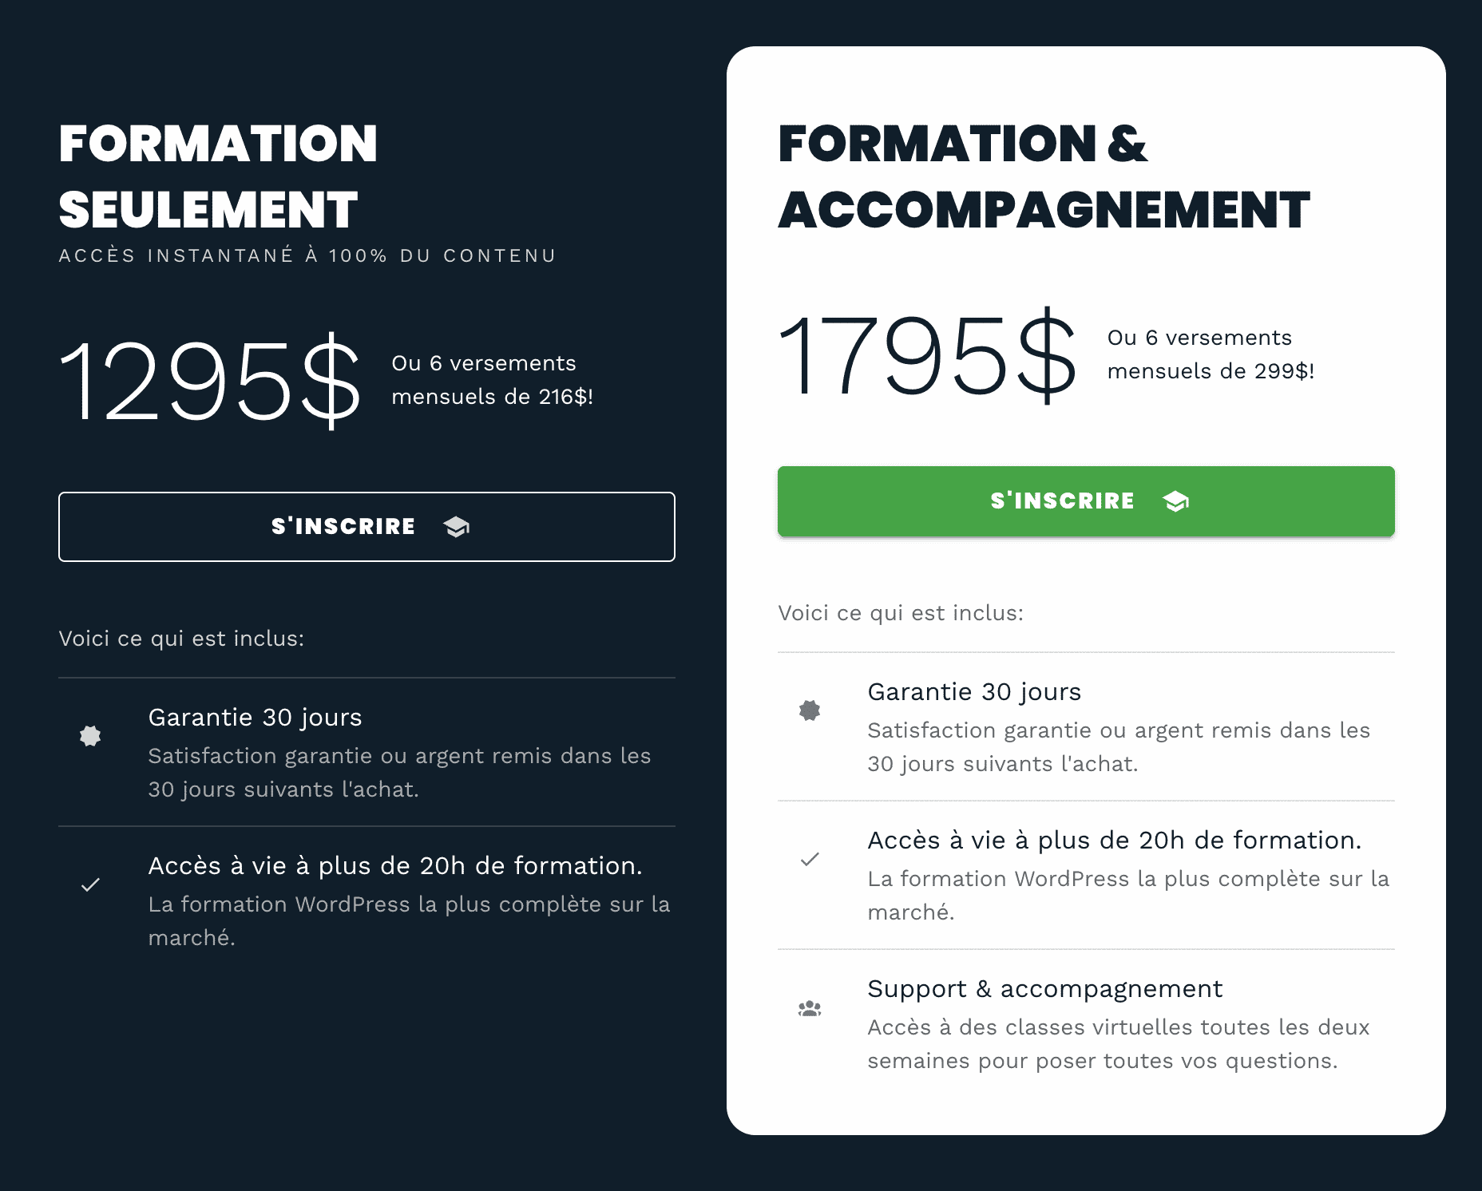The height and width of the screenshot is (1191, 1482).
Task: Click graduation cap icon in outlined button
Action: tap(457, 527)
